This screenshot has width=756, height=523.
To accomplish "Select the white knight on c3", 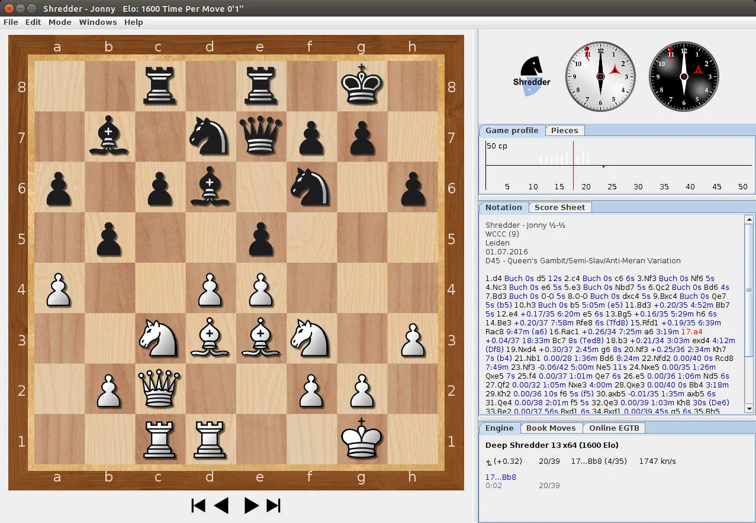I will pos(159,338).
